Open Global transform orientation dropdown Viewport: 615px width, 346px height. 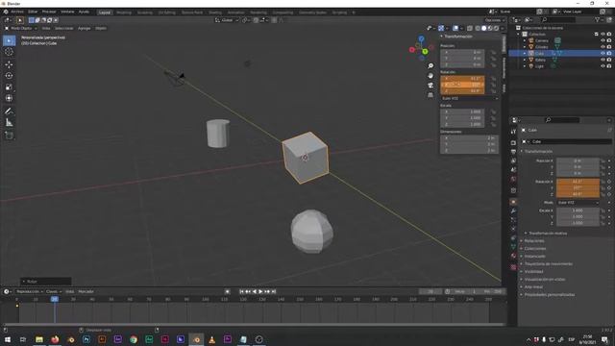(x=227, y=20)
